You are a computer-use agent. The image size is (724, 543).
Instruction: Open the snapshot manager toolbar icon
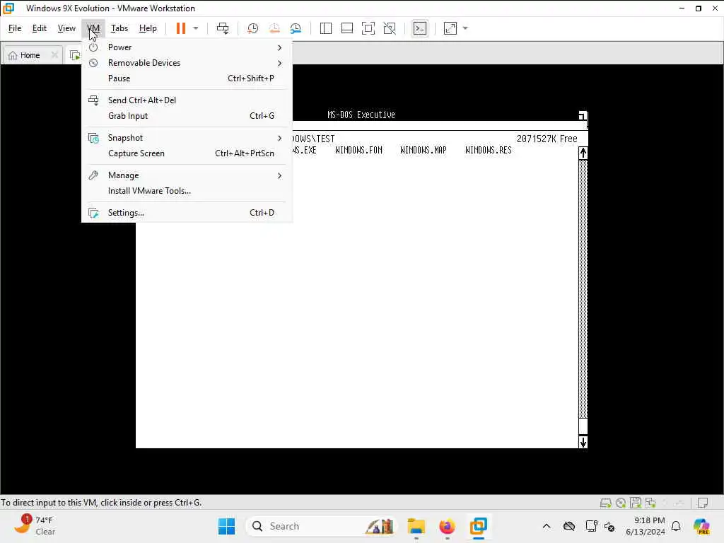coord(296,28)
